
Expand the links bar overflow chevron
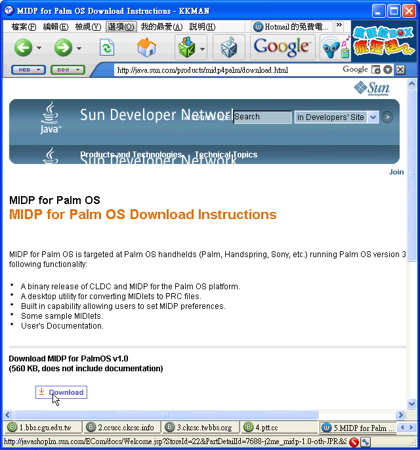tap(339, 25)
